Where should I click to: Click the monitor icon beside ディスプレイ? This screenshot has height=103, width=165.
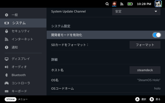pyautogui.click(x=7, y=59)
